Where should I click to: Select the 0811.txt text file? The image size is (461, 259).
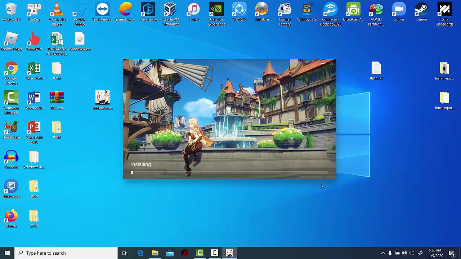tap(376, 71)
